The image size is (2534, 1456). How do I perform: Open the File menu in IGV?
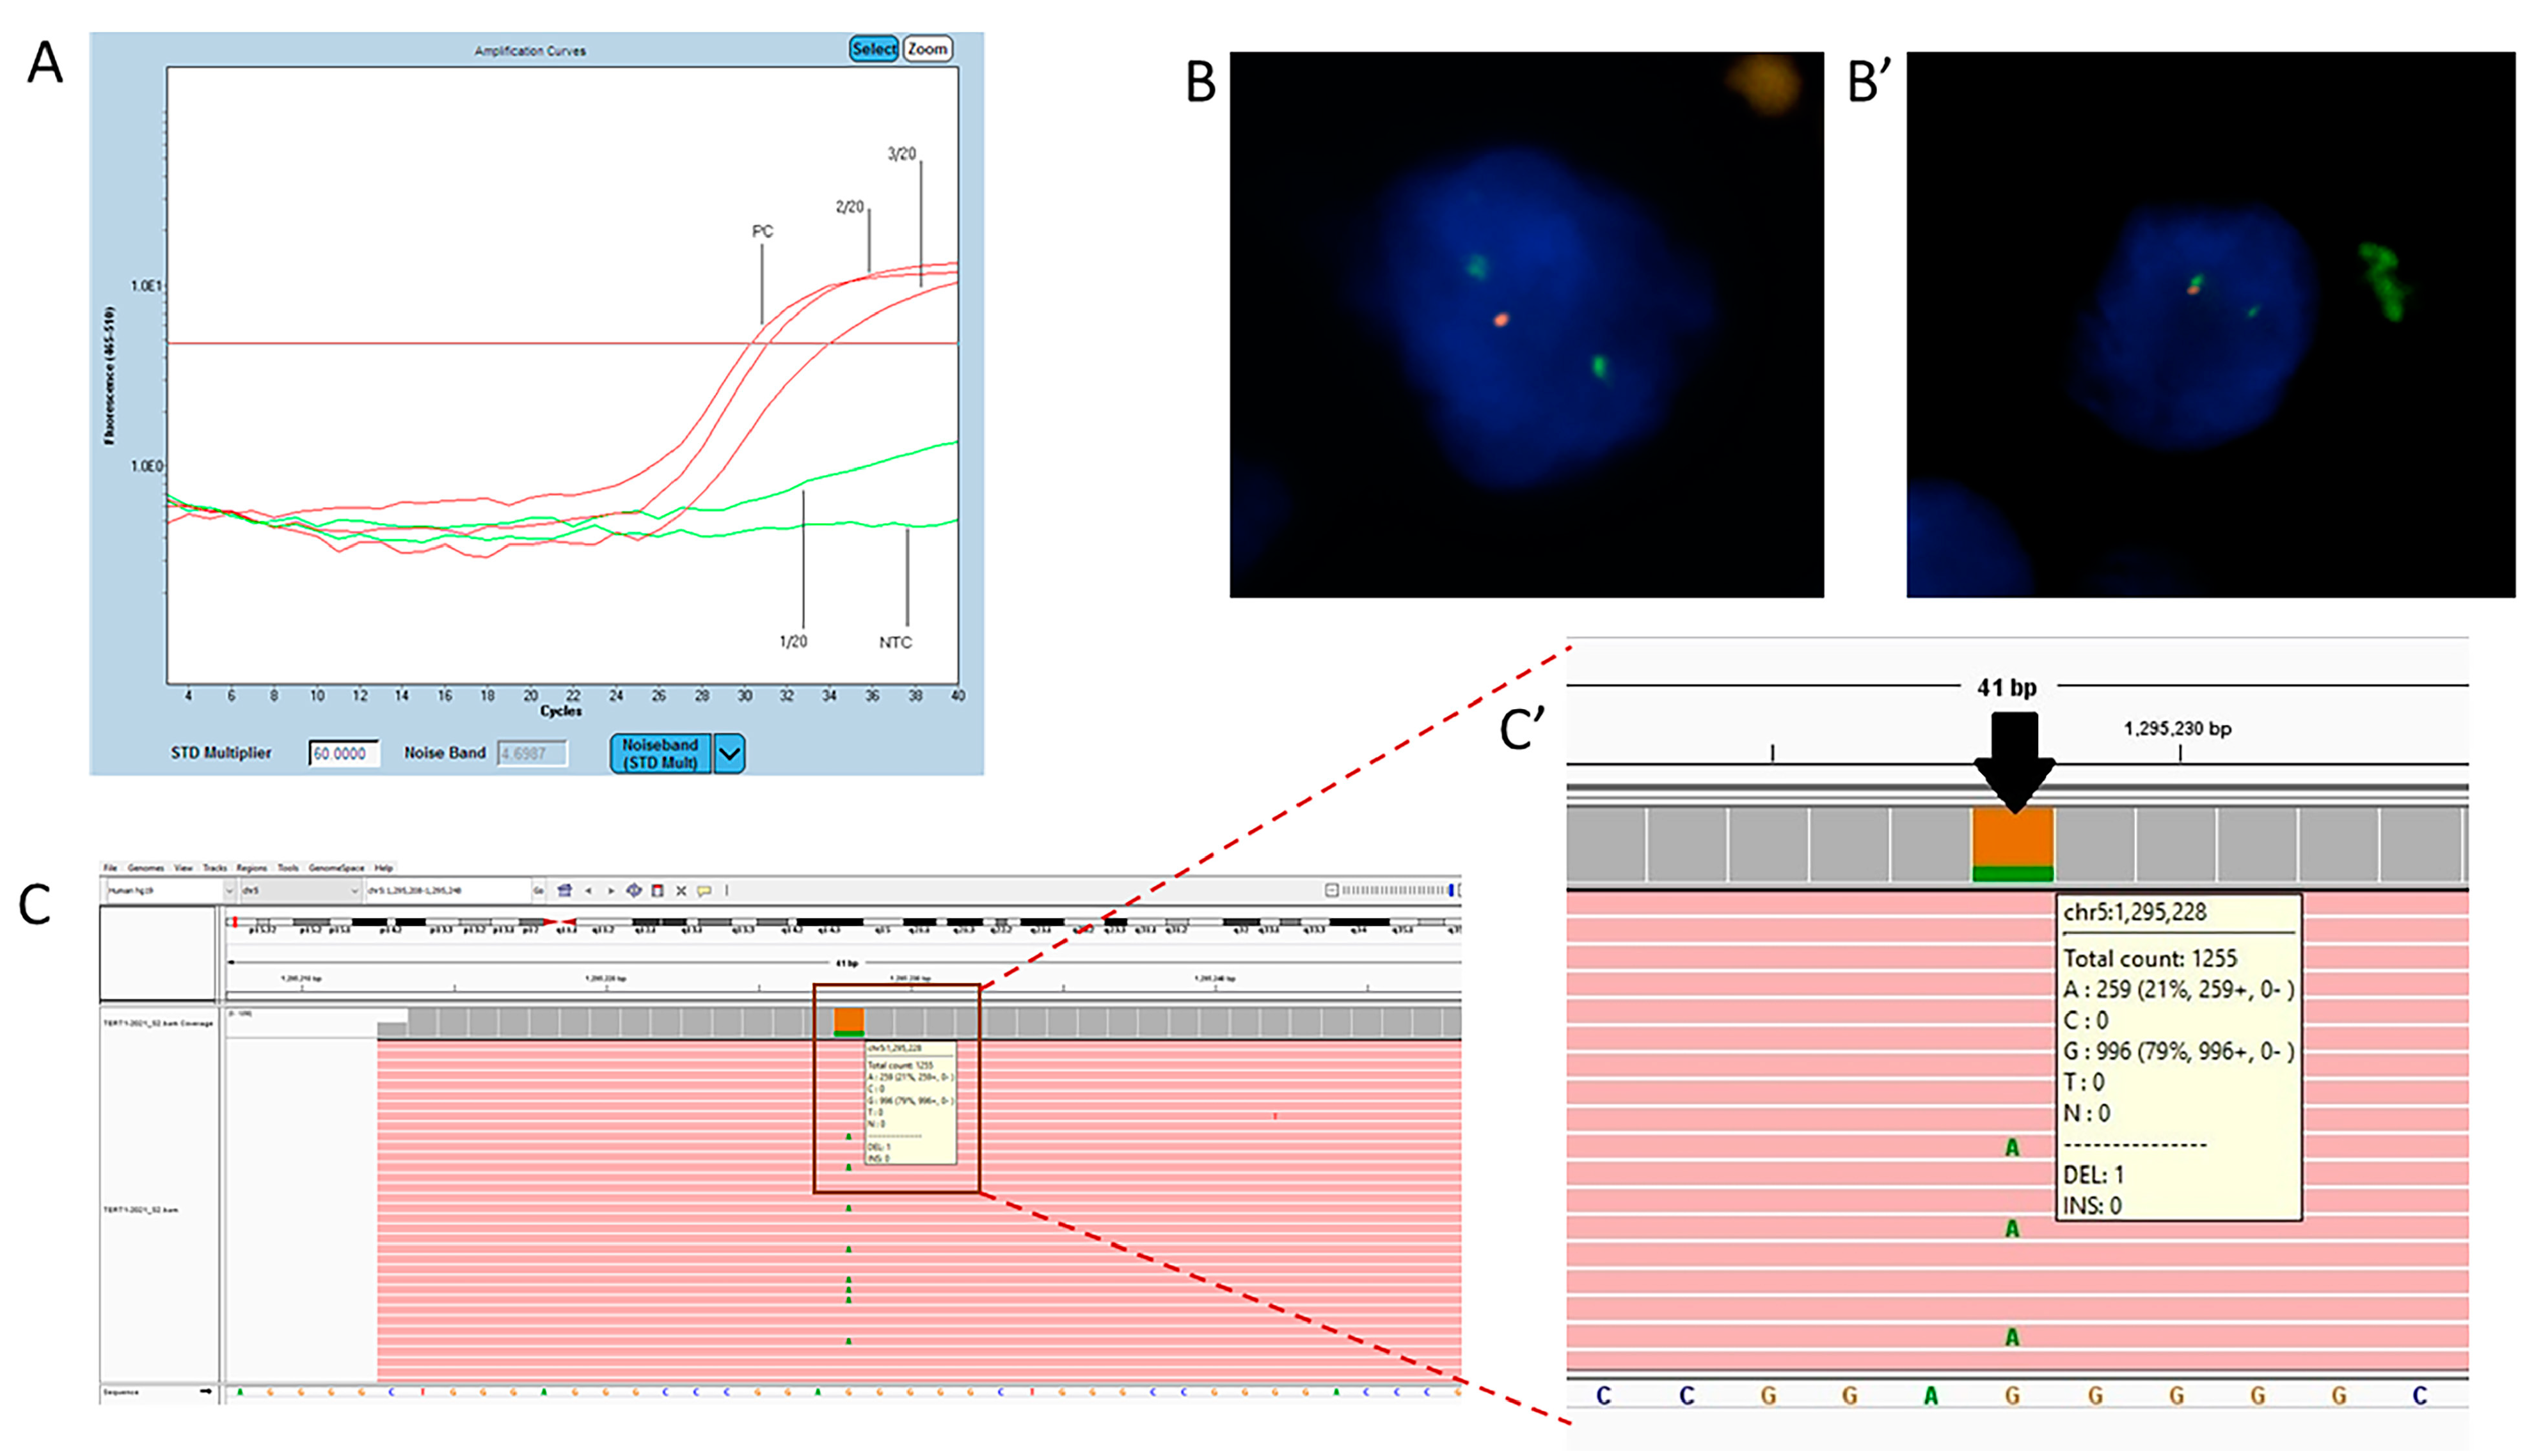(110, 868)
